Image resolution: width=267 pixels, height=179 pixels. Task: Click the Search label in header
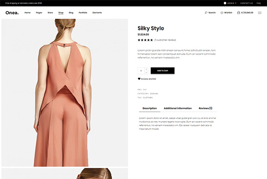[212, 12]
